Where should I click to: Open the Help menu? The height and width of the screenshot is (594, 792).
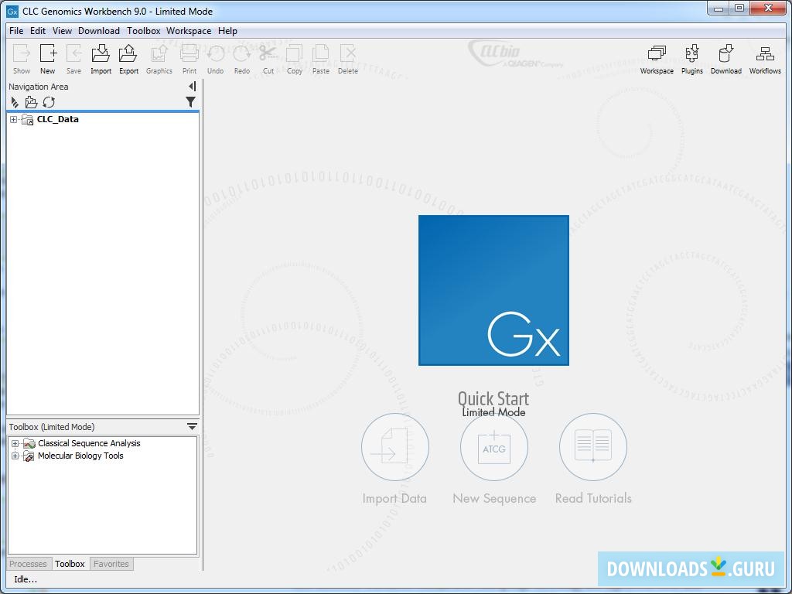(228, 31)
